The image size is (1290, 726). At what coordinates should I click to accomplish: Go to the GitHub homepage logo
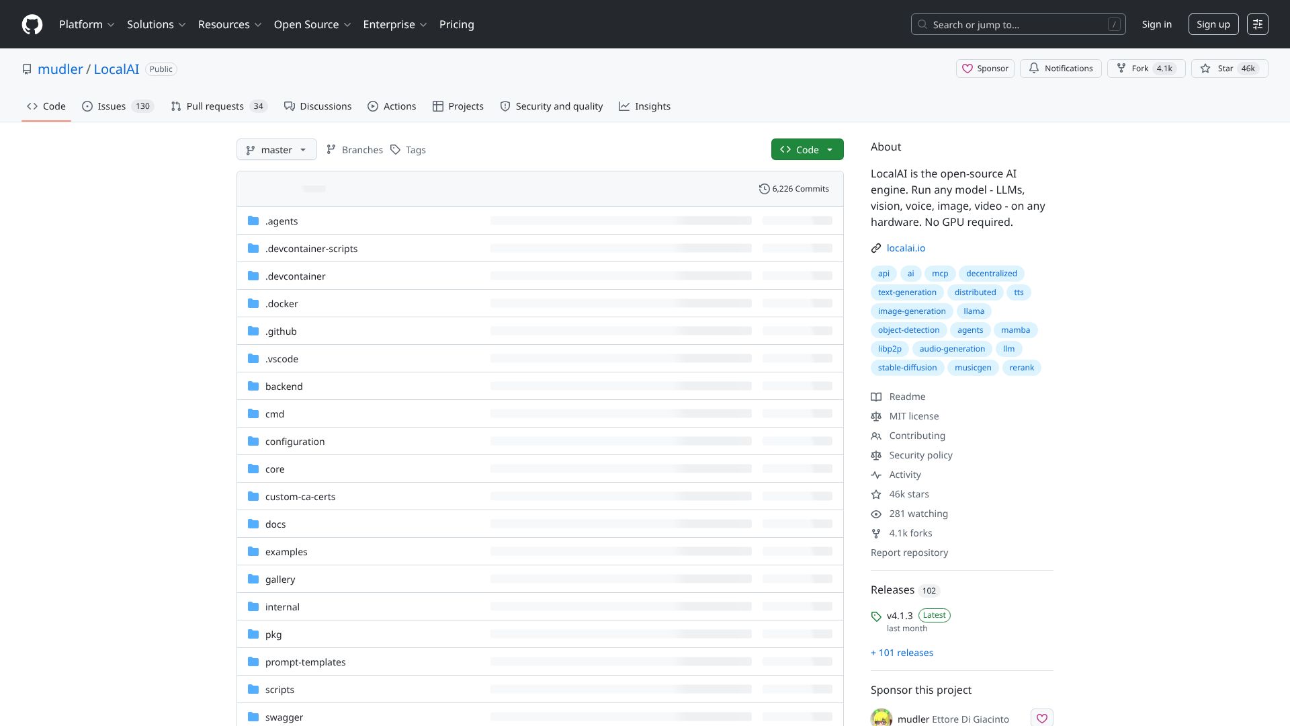coord(32,24)
